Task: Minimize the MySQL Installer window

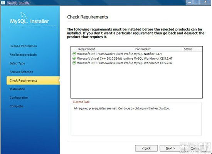Action: 190,2
